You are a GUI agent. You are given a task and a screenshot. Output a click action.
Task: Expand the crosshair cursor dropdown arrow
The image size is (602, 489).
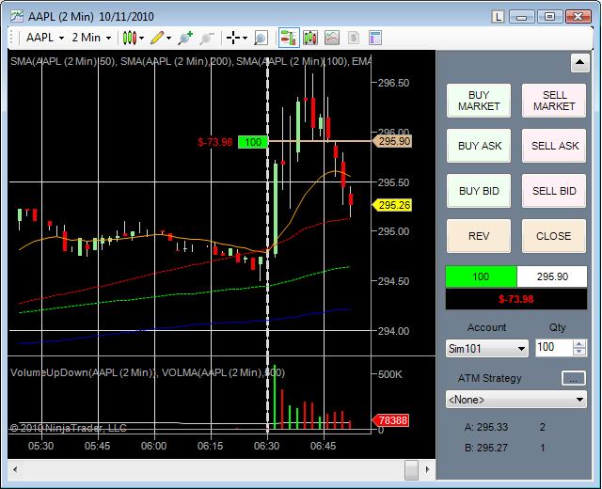(x=245, y=38)
